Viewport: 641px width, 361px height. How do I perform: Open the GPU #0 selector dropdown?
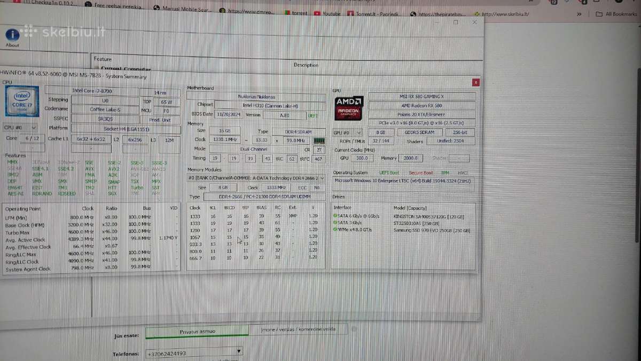point(348,132)
